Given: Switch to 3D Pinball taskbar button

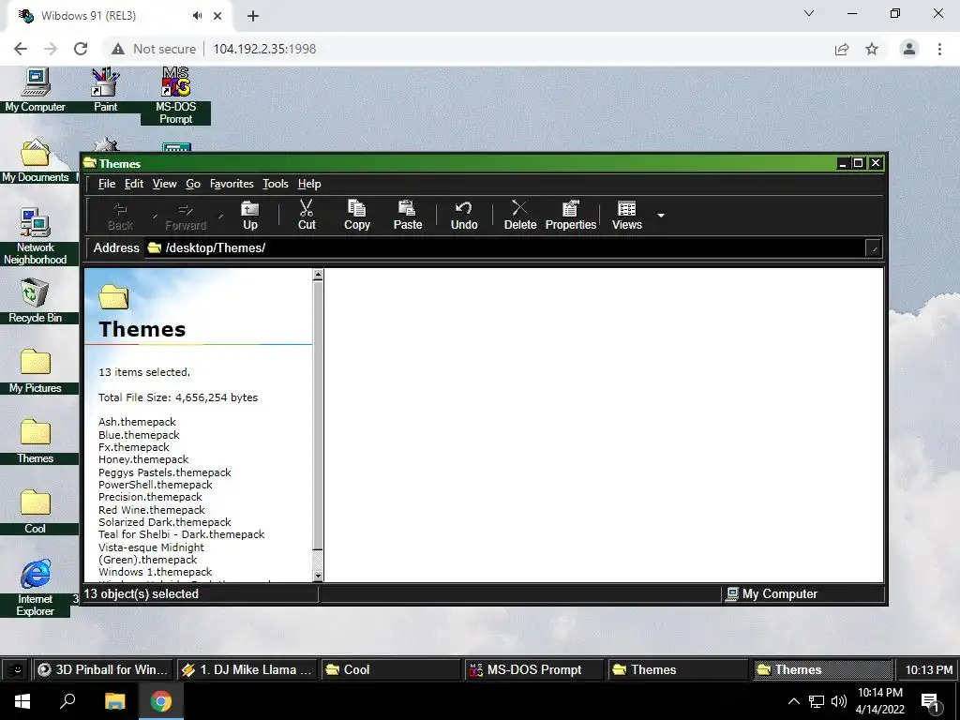Looking at the screenshot, I should 103,669.
